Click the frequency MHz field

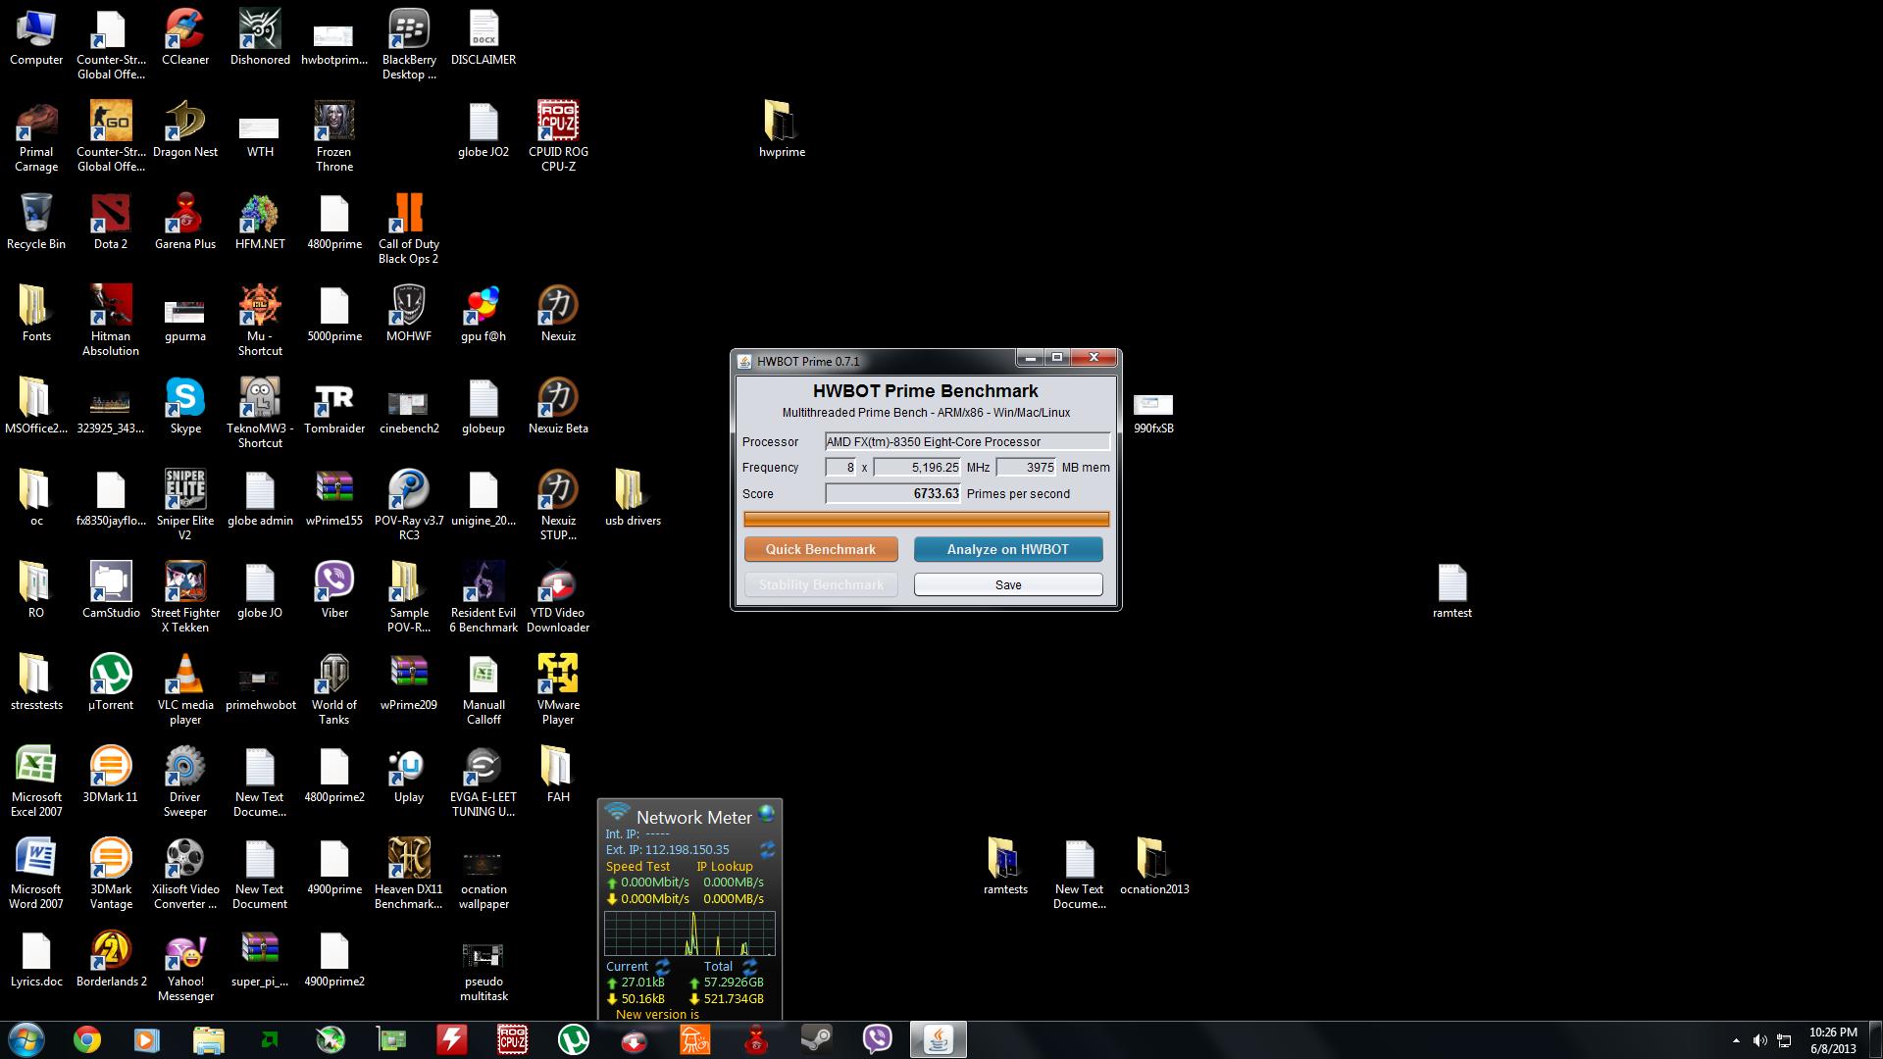pyautogui.click(x=917, y=468)
